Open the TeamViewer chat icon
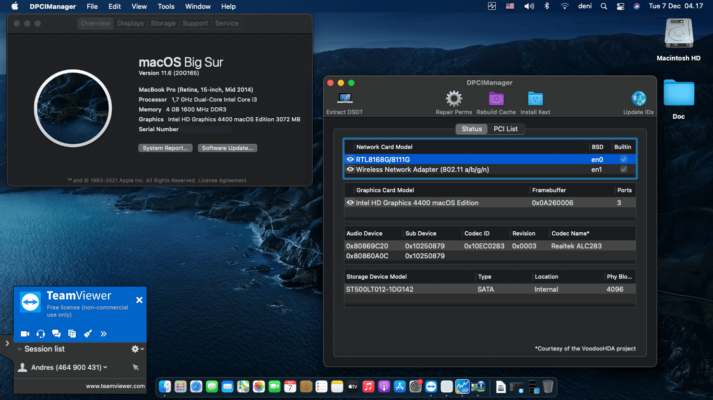713x400 pixels. (56, 334)
